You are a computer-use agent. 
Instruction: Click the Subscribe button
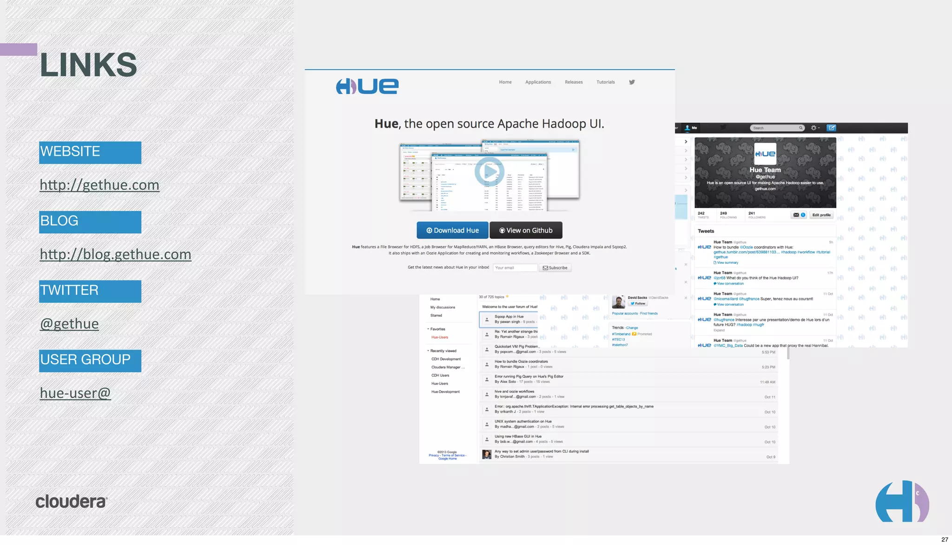click(555, 268)
